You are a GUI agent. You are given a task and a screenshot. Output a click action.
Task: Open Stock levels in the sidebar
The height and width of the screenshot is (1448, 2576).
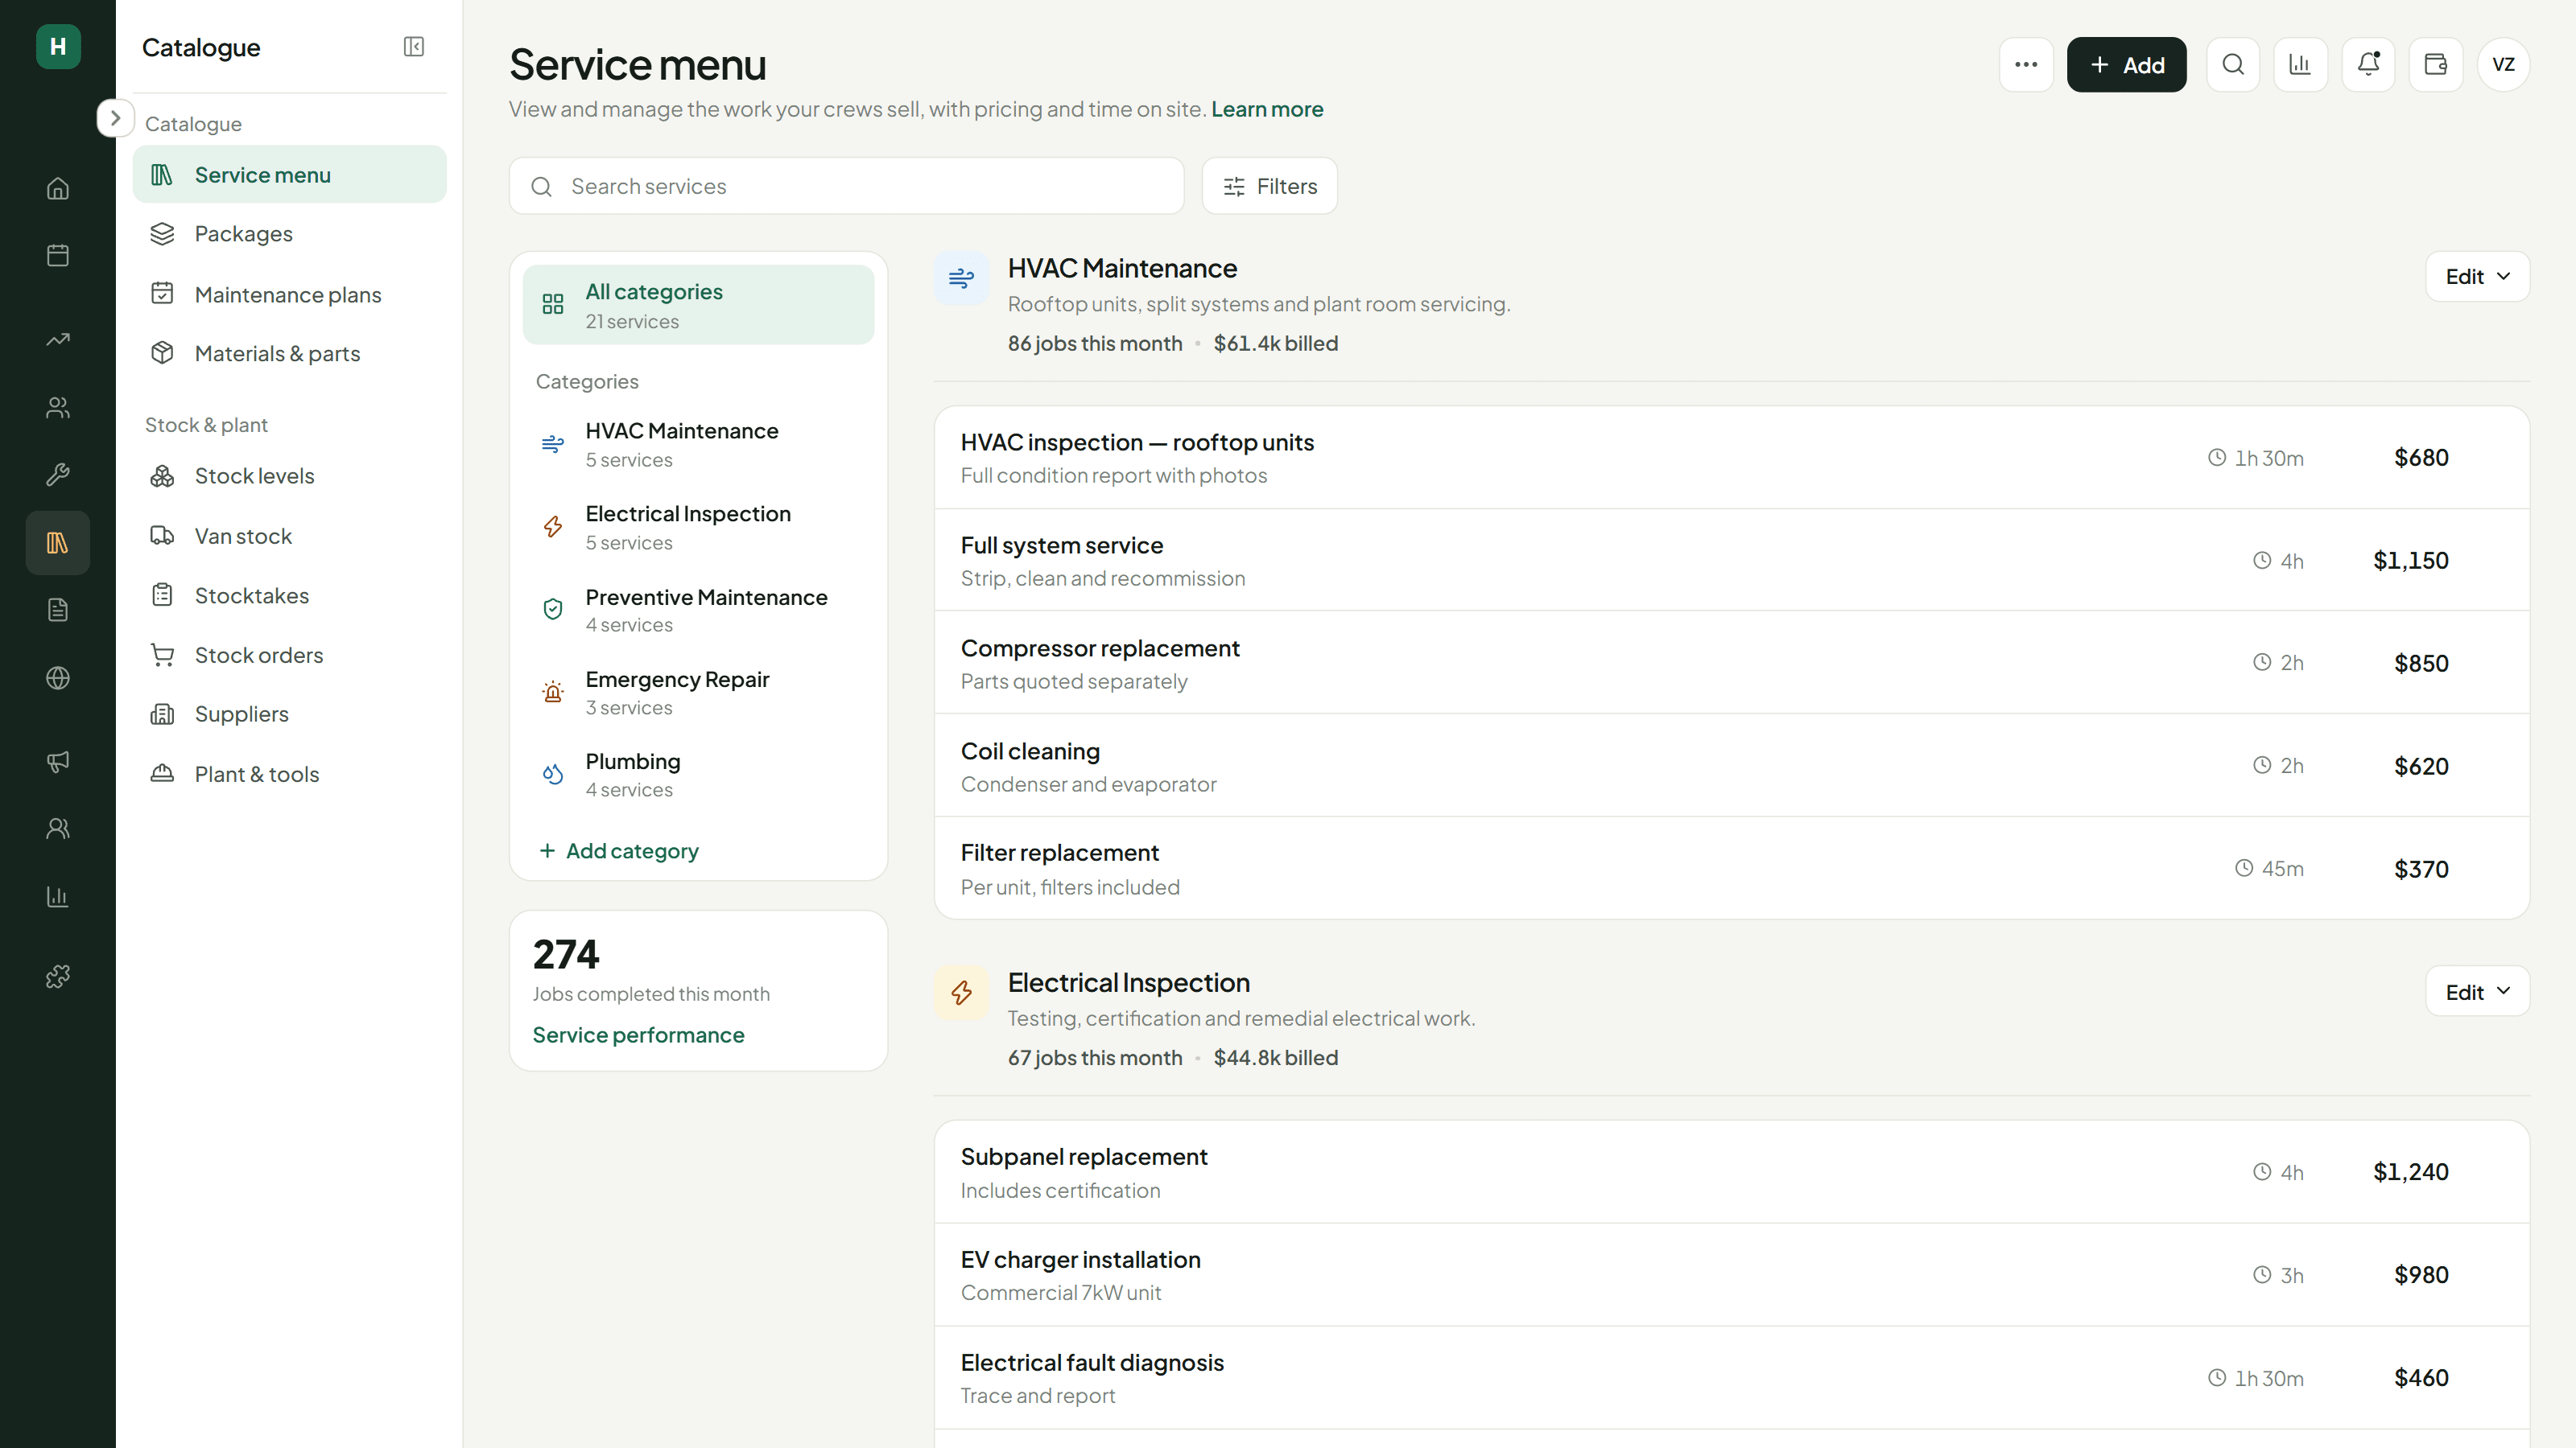click(290, 475)
